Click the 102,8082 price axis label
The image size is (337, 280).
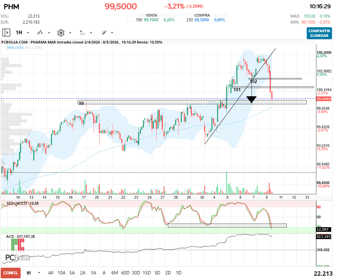pos(324,71)
